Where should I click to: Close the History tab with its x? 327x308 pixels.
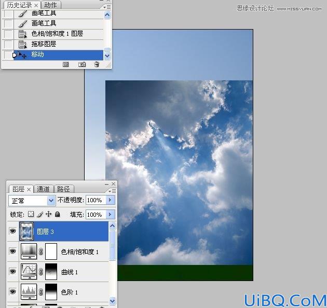coord(36,5)
